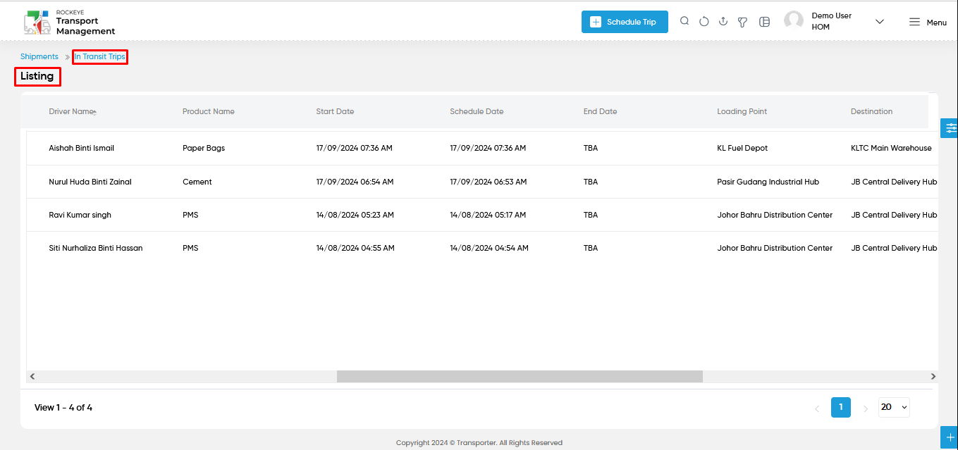Click schedule date 17/09/2024 06:53 AM

(x=488, y=182)
